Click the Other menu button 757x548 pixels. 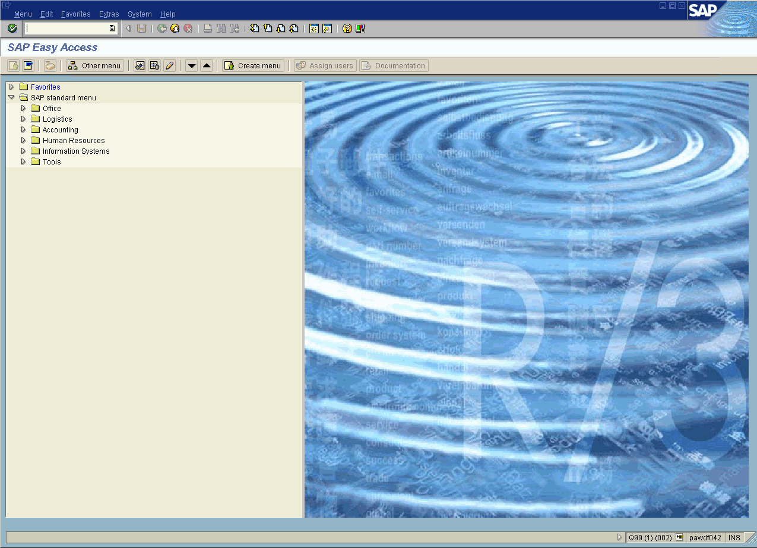[x=95, y=66]
